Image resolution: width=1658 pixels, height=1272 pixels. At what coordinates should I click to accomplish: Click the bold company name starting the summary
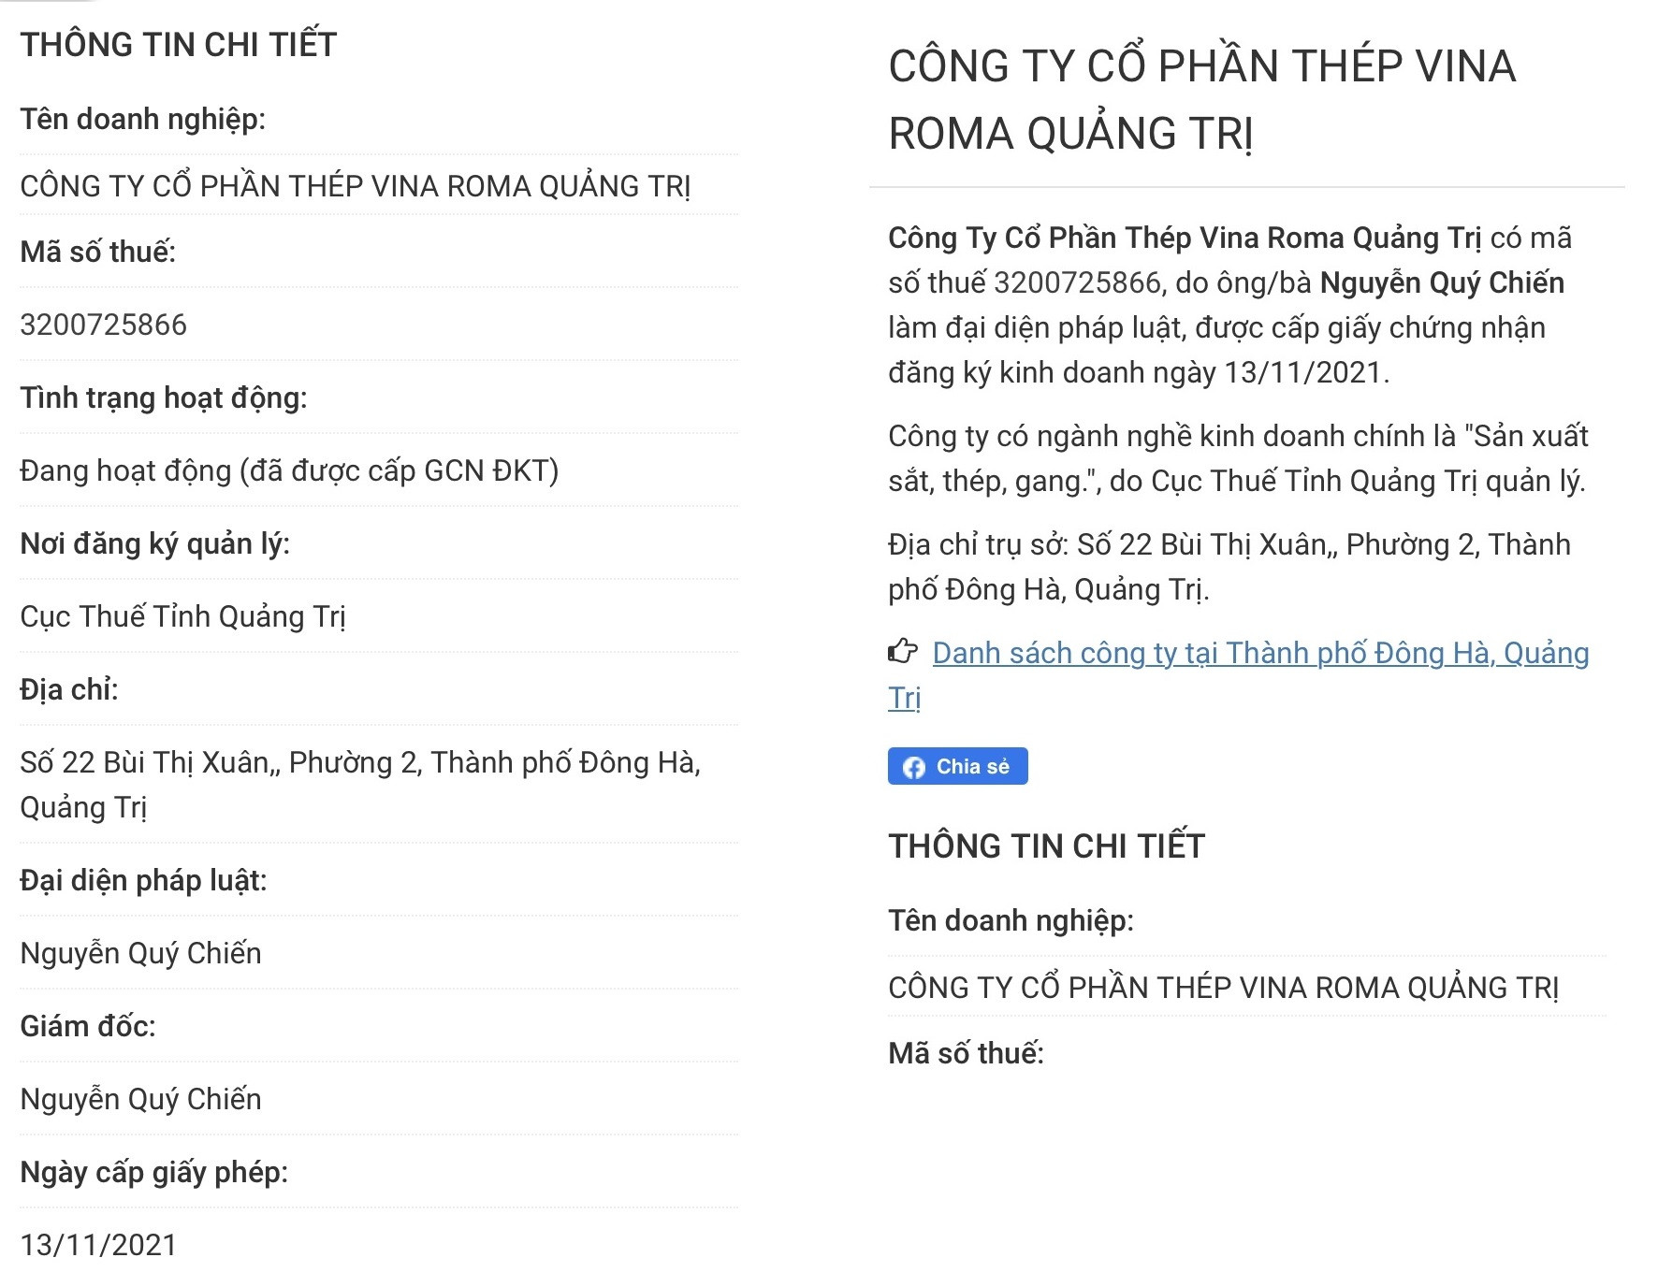coord(1184,238)
